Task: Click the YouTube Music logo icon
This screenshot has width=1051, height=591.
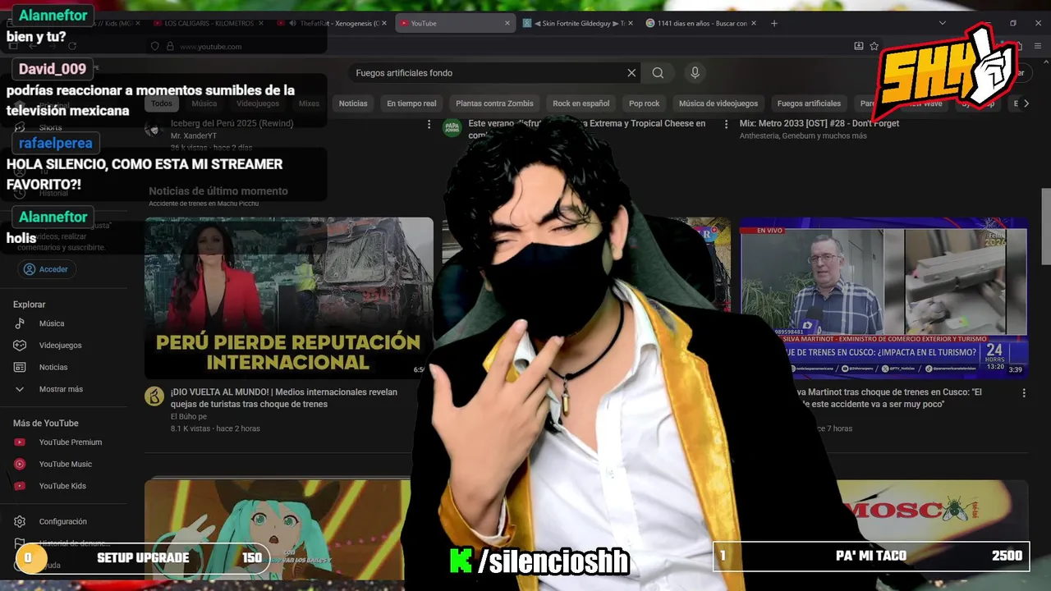Action: (x=20, y=464)
